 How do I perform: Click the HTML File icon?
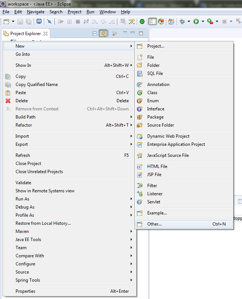(140, 166)
